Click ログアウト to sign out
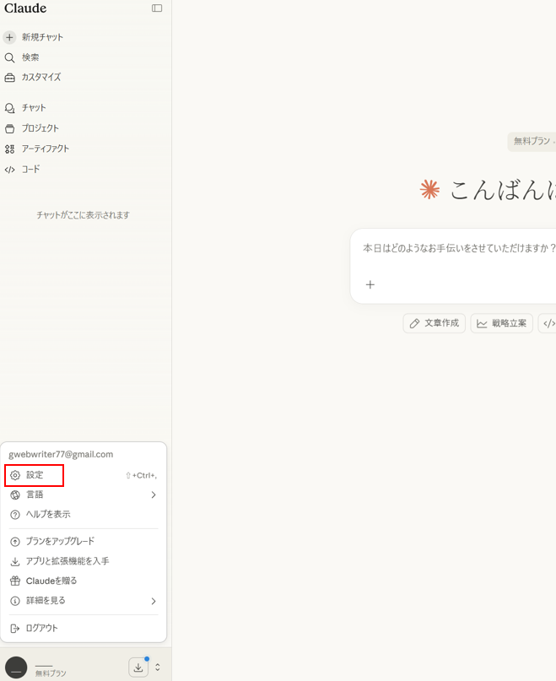 coord(84,629)
